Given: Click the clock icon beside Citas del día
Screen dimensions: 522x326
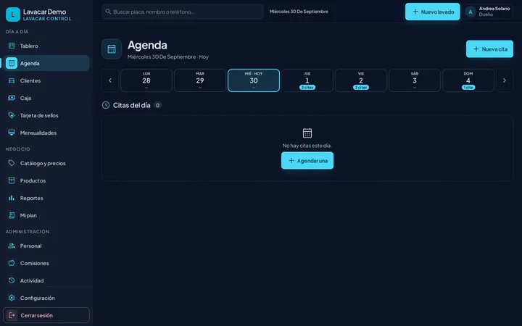Looking at the screenshot, I should (106, 105).
